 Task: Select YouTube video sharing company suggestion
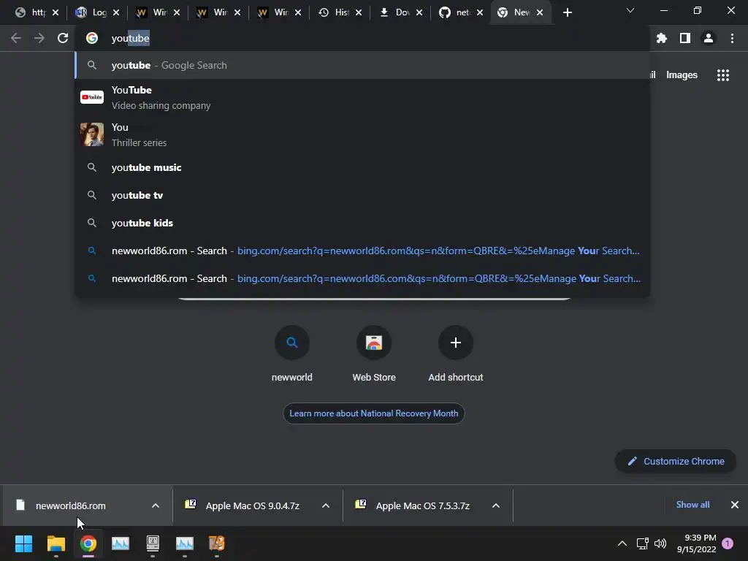(x=362, y=97)
